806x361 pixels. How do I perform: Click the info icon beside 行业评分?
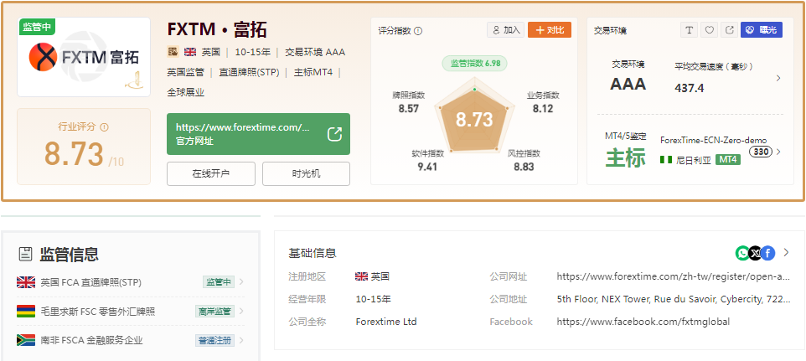point(105,126)
